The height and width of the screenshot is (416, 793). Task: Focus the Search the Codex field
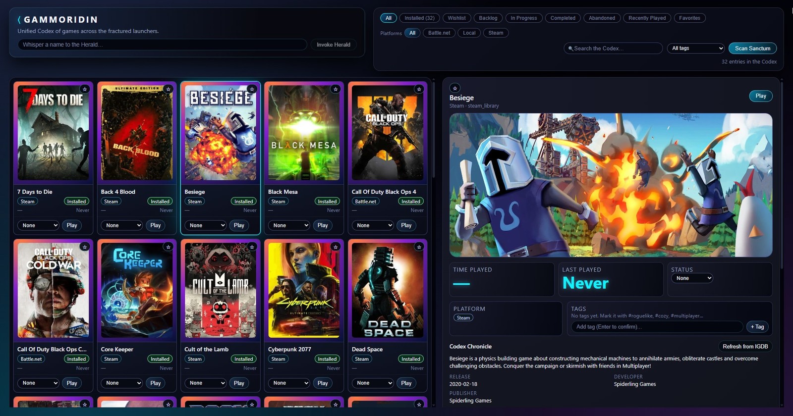pyautogui.click(x=613, y=48)
